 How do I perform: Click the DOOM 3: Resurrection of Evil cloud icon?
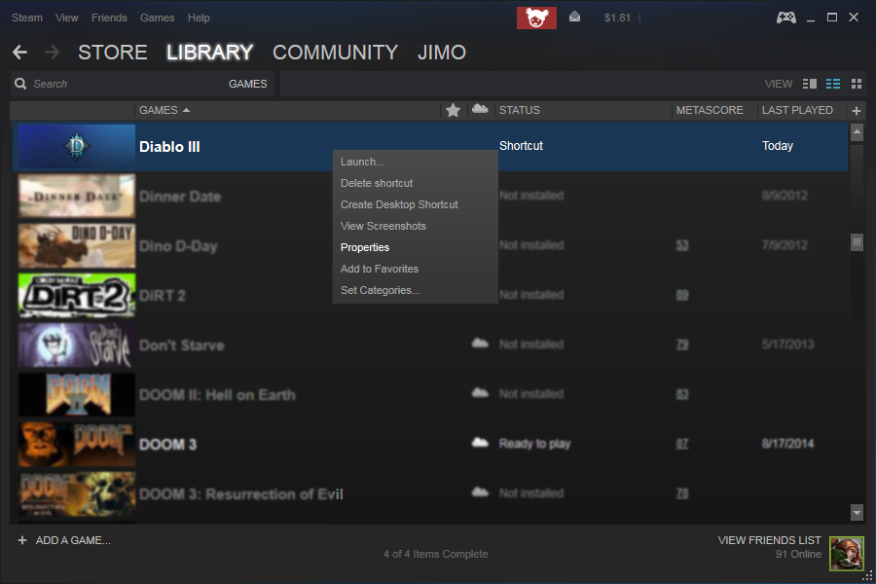point(480,493)
